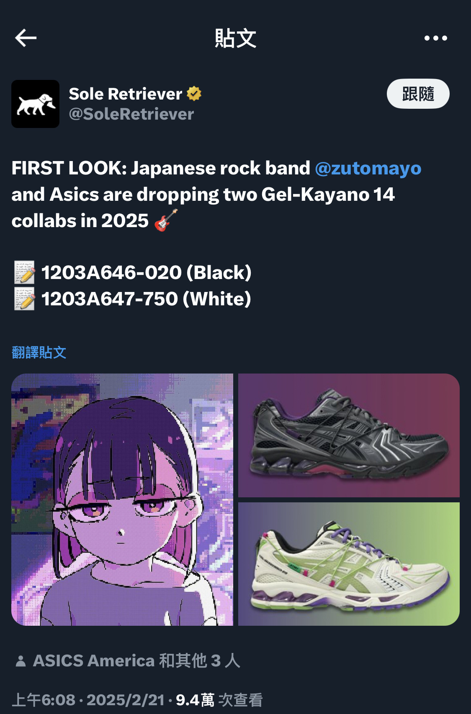This screenshot has width=471, height=714.
Task: Tap the tagged people person icon
Action: (21, 661)
